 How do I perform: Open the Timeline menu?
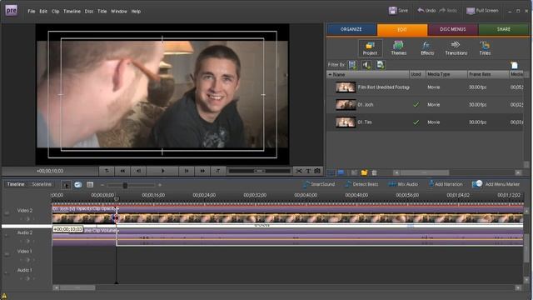pos(72,11)
